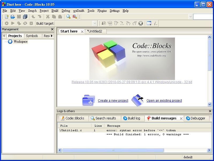214x161 pixels.
Task: Click the Start page scroll down arrow
Action: click(209, 104)
